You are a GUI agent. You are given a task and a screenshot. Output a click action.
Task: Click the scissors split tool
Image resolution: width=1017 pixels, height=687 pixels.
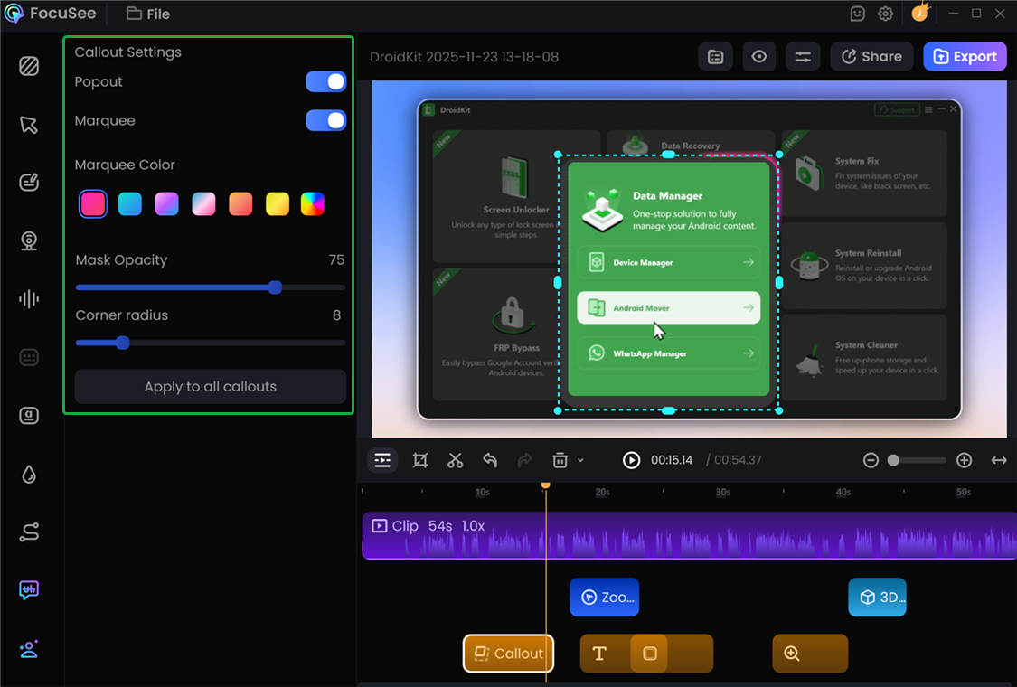[456, 461]
